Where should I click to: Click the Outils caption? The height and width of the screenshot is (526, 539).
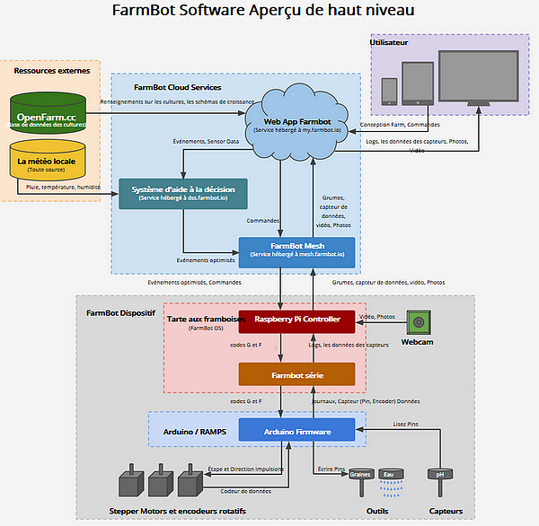pyautogui.click(x=377, y=512)
